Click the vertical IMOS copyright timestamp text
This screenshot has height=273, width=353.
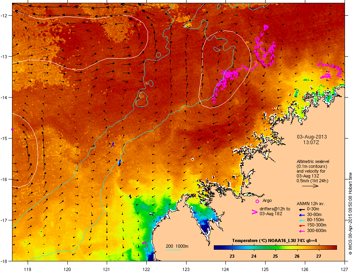tap(350, 214)
